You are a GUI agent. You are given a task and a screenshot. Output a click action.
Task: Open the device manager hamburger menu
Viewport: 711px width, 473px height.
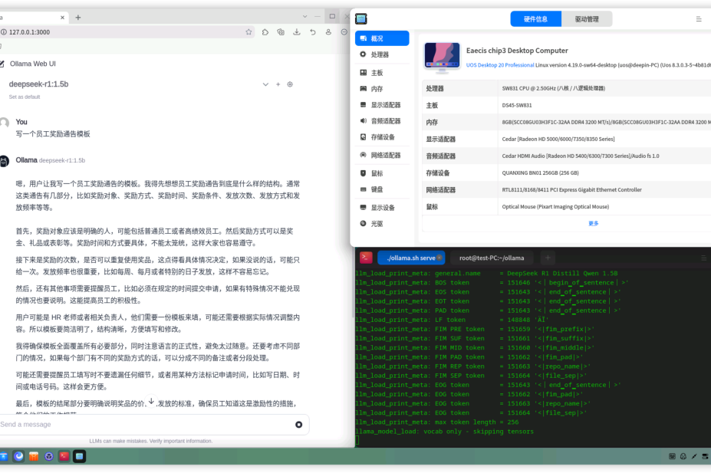[699, 19]
